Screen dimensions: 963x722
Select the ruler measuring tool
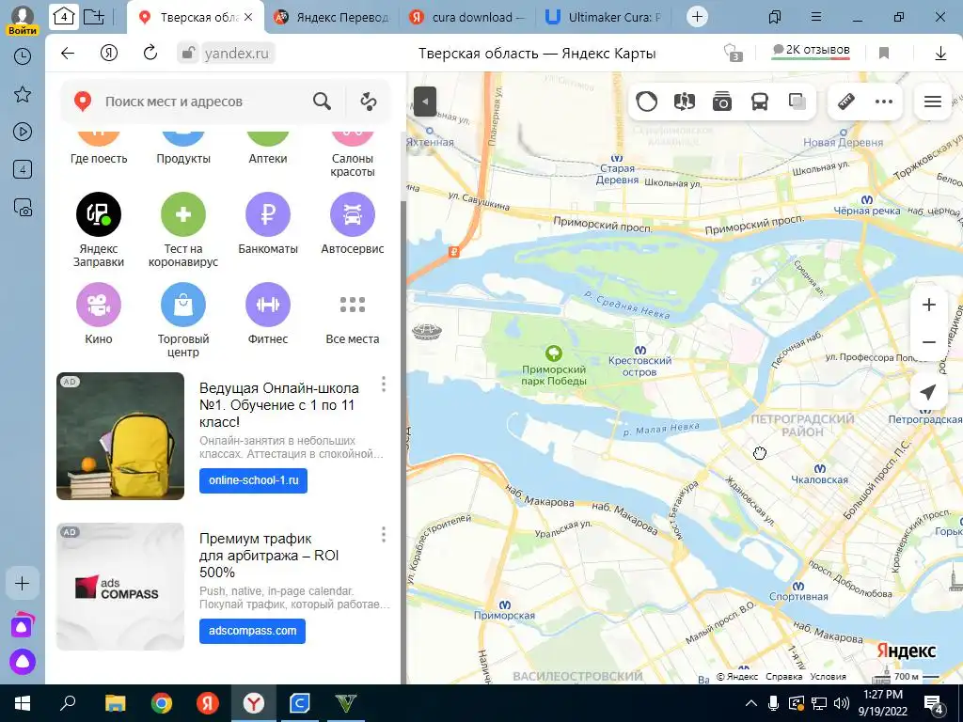846,102
